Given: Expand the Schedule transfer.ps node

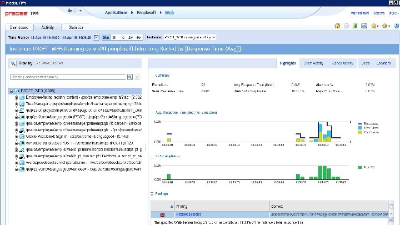Looking at the screenshot, I should click(16, 143).
